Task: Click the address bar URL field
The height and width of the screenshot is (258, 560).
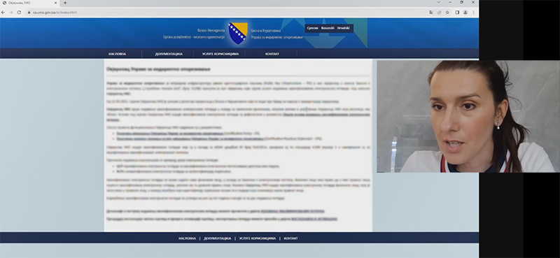Action: [x=229, y=12]
